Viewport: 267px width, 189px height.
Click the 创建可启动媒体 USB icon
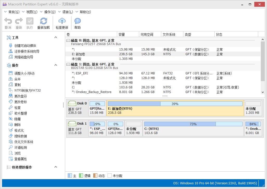(x=11, y=46)
